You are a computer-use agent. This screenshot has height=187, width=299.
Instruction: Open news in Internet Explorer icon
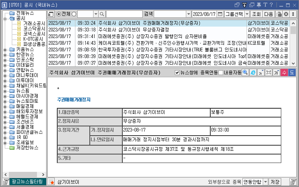click(x=253, y=72)
